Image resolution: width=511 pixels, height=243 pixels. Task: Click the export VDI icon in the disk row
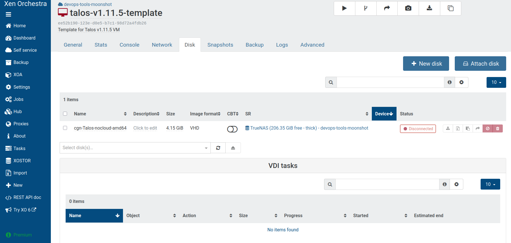[x=448, y=128]
